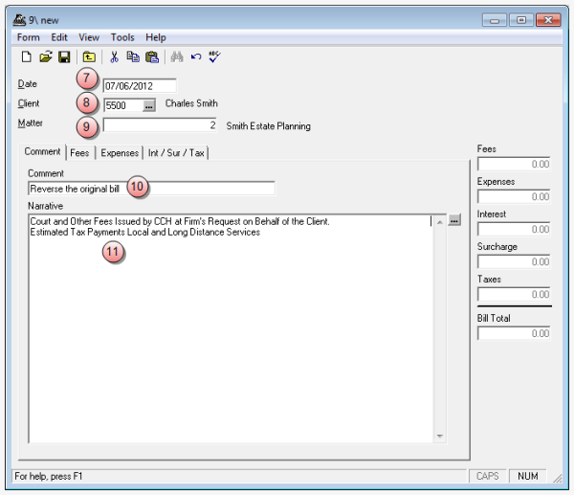Click the Copy icon in toolbar
Viewport: 574px width, 495px height.
[132, 57]
